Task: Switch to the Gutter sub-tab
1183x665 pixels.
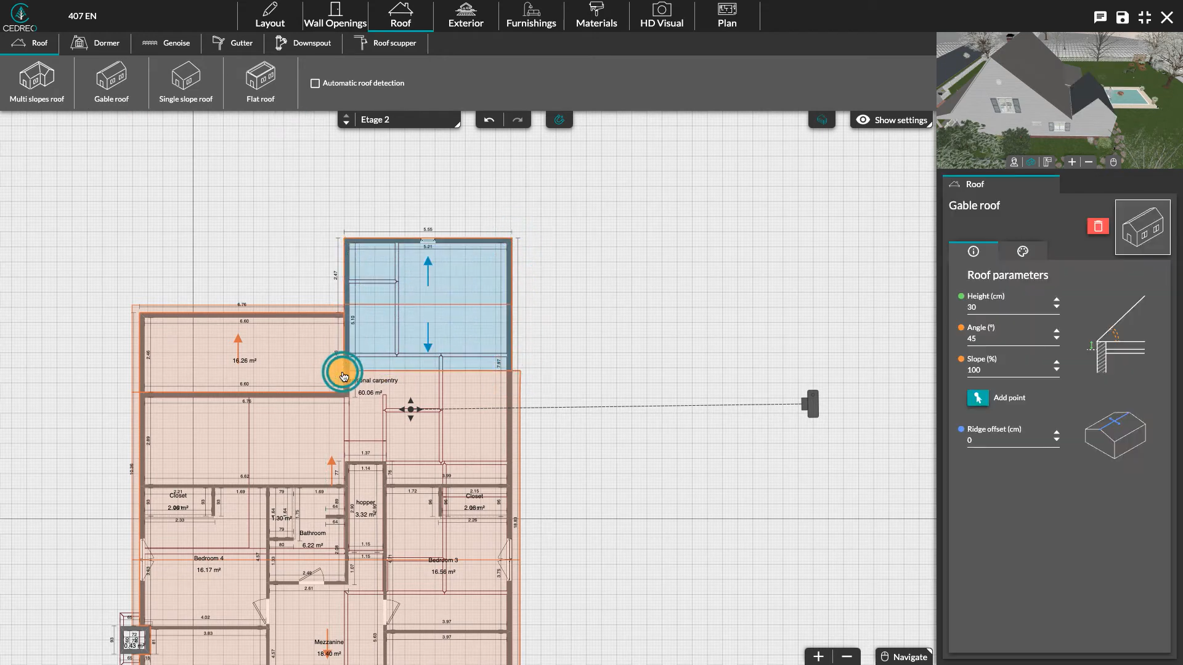Action: (233, 43)
